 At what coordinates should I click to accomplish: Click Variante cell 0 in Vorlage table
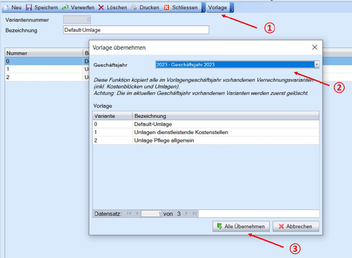tap(113, 124)
